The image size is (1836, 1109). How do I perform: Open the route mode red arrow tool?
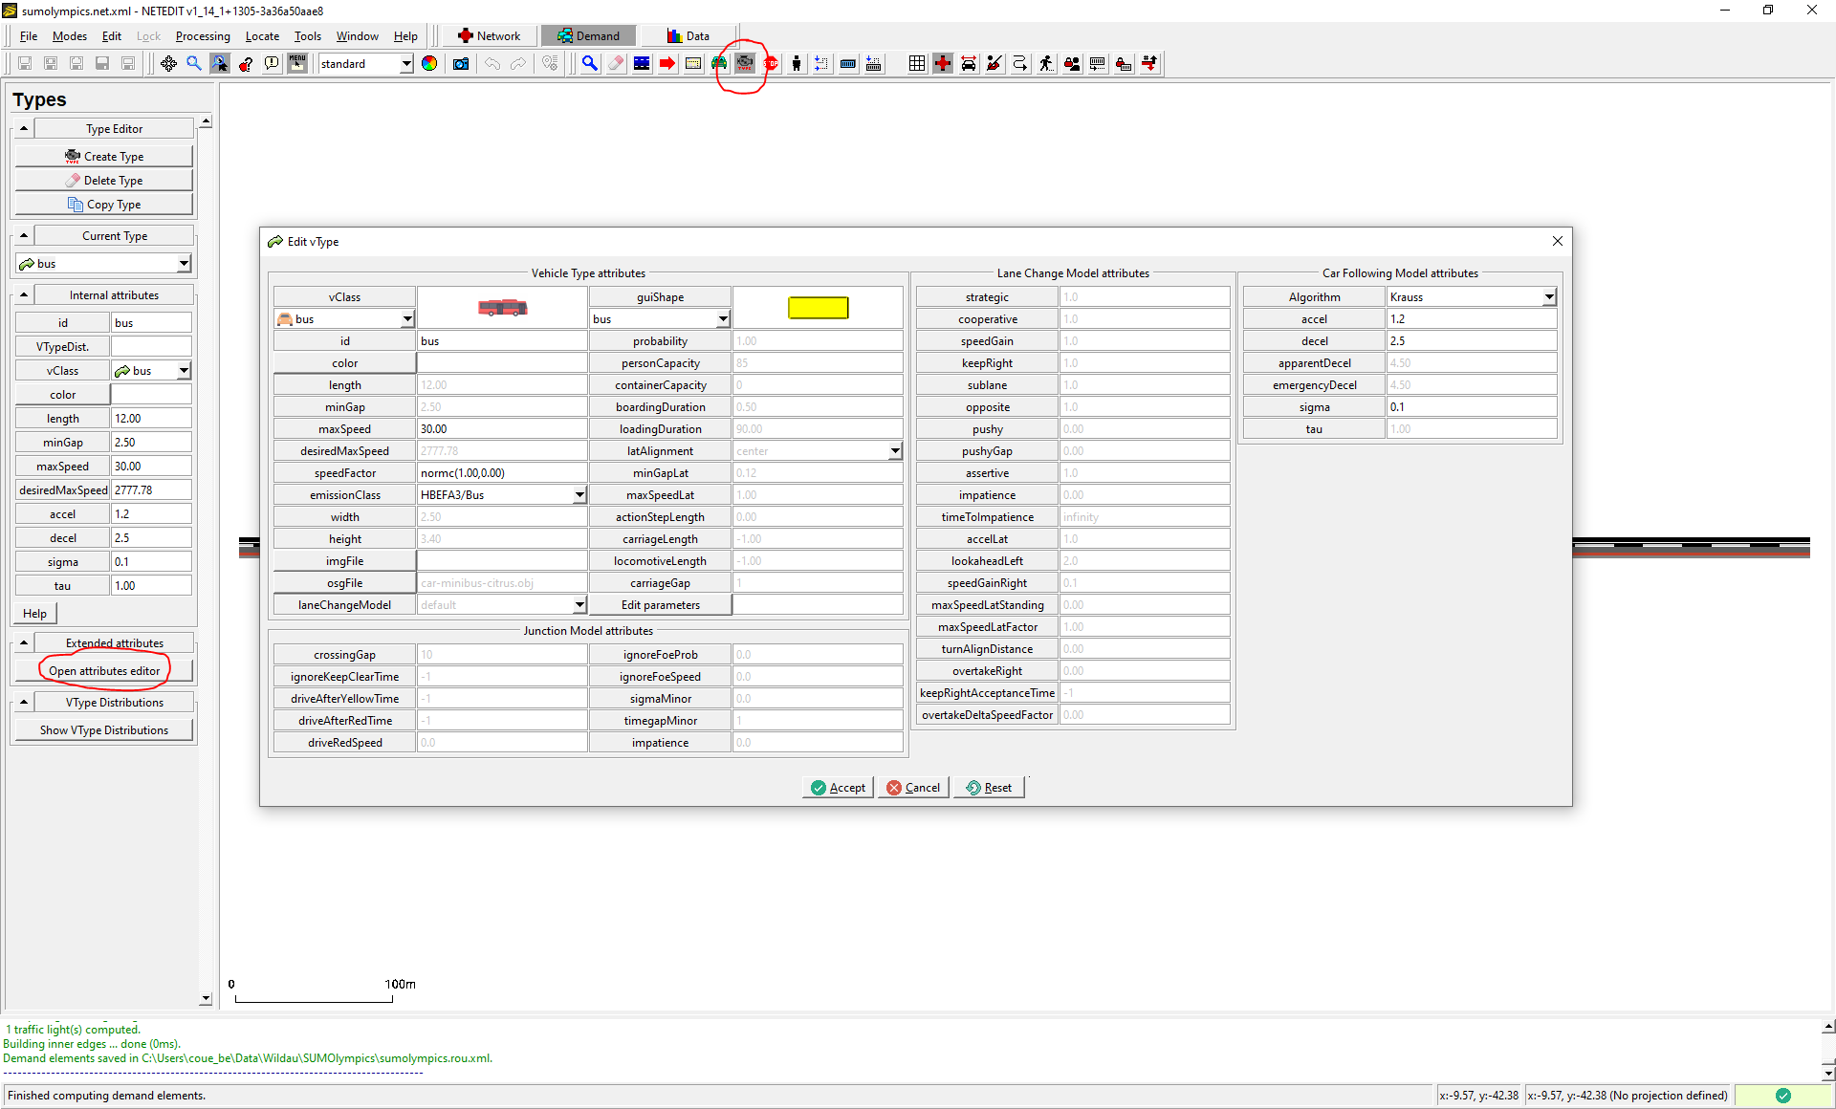(667, 63)
